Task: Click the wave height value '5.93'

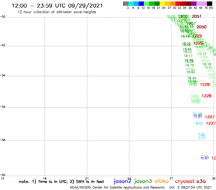Action: (x=201, y=138)
